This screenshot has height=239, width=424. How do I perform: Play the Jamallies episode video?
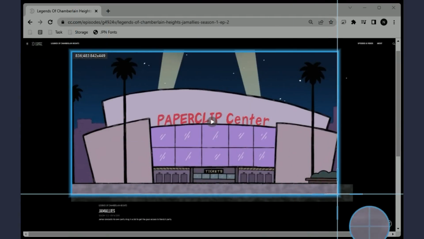coord(212,122)
